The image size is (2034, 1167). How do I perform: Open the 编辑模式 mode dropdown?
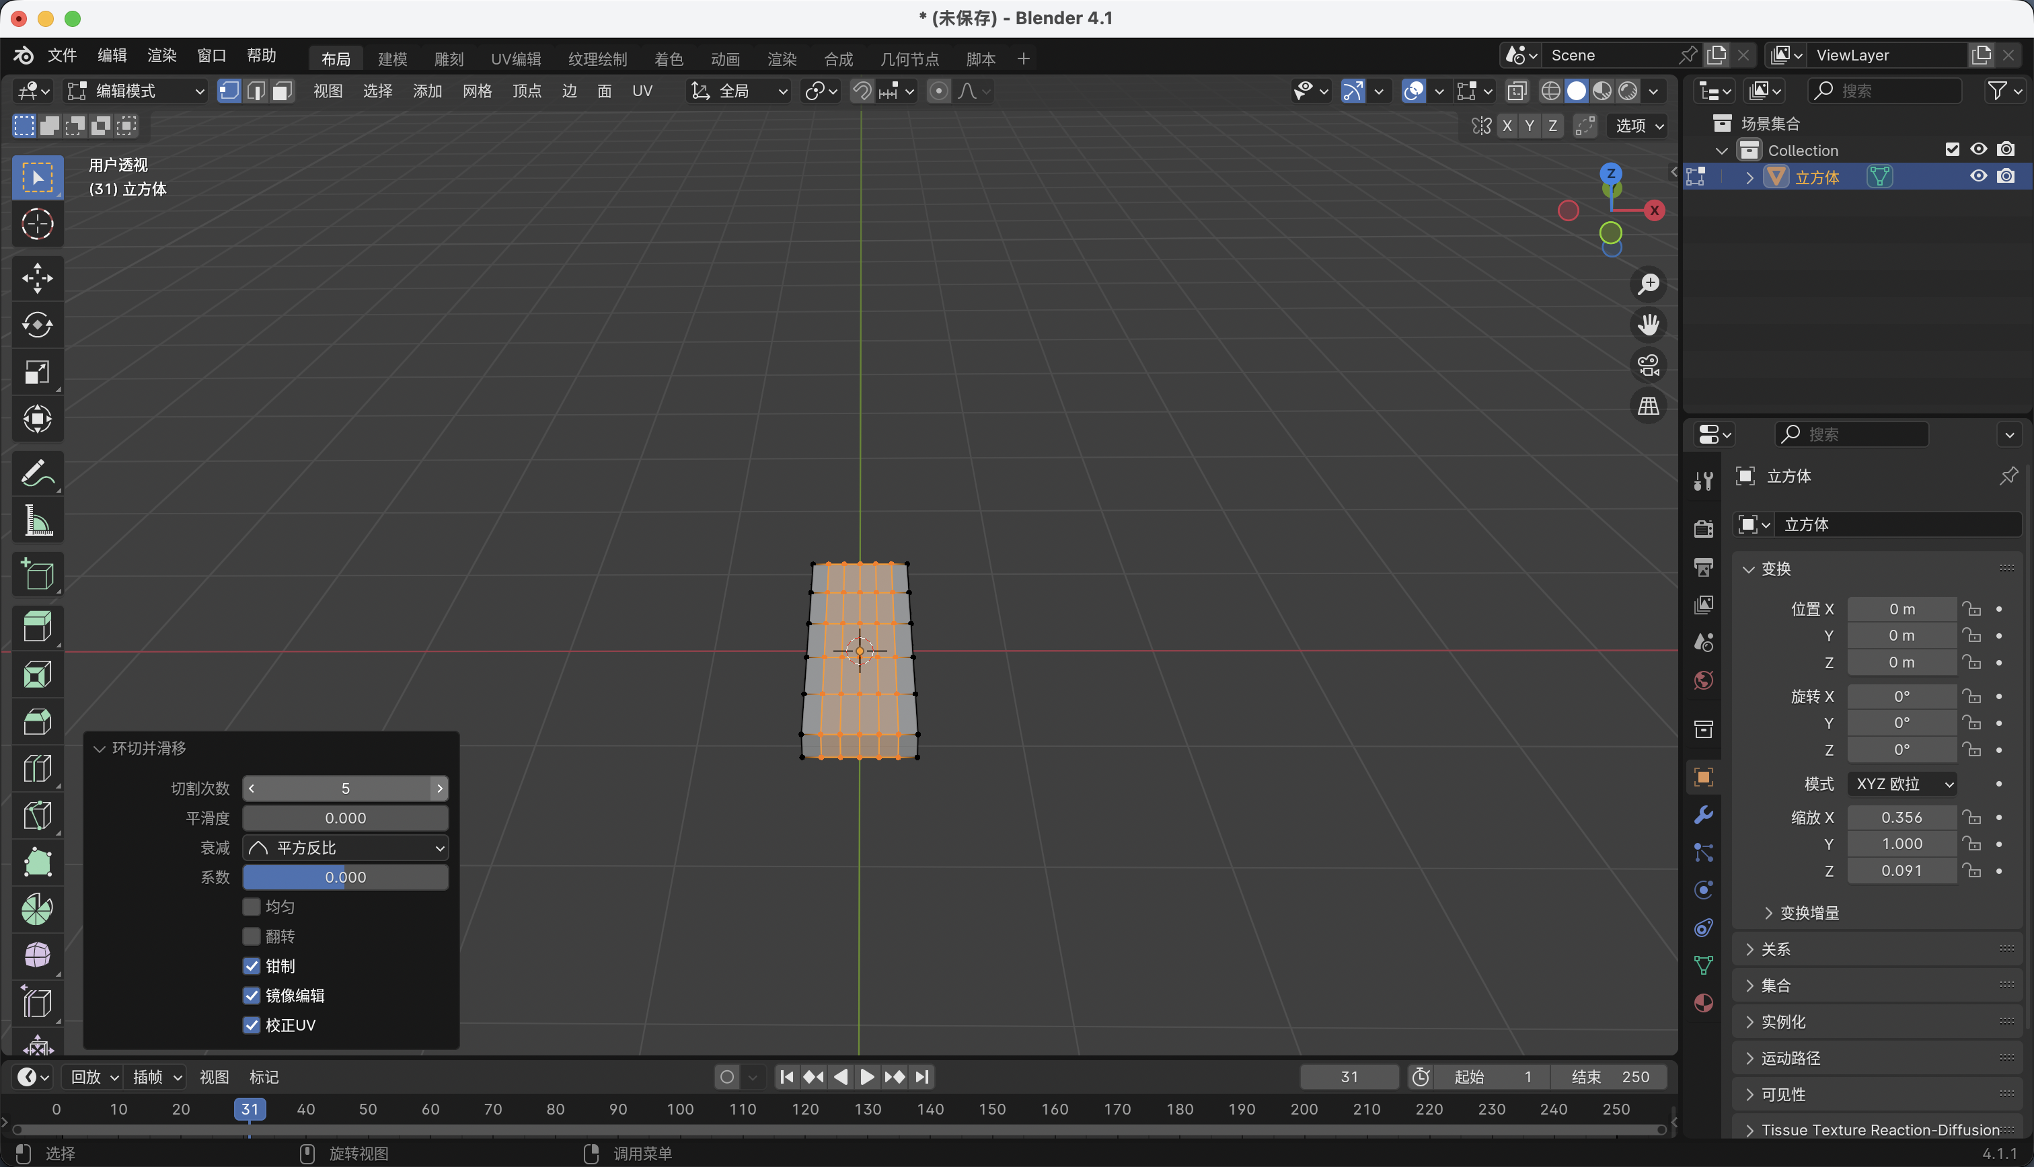coord(135,91)
